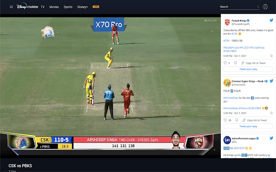Like the Punjab Kings tweet
Viewport: 276px width, 172px height.
coord(225,63)
